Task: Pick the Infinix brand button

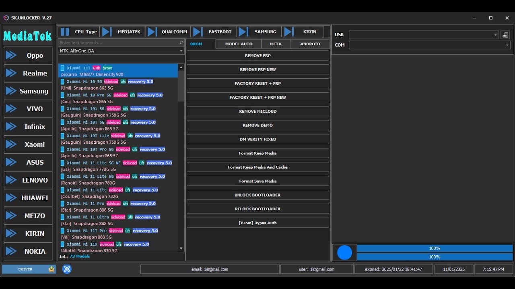Action: tap(28, 126)
